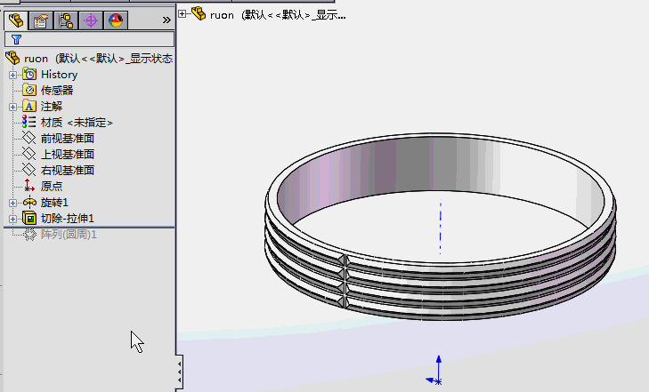
Task: Click the 右视基准面 plane icon
Action: 29,170
